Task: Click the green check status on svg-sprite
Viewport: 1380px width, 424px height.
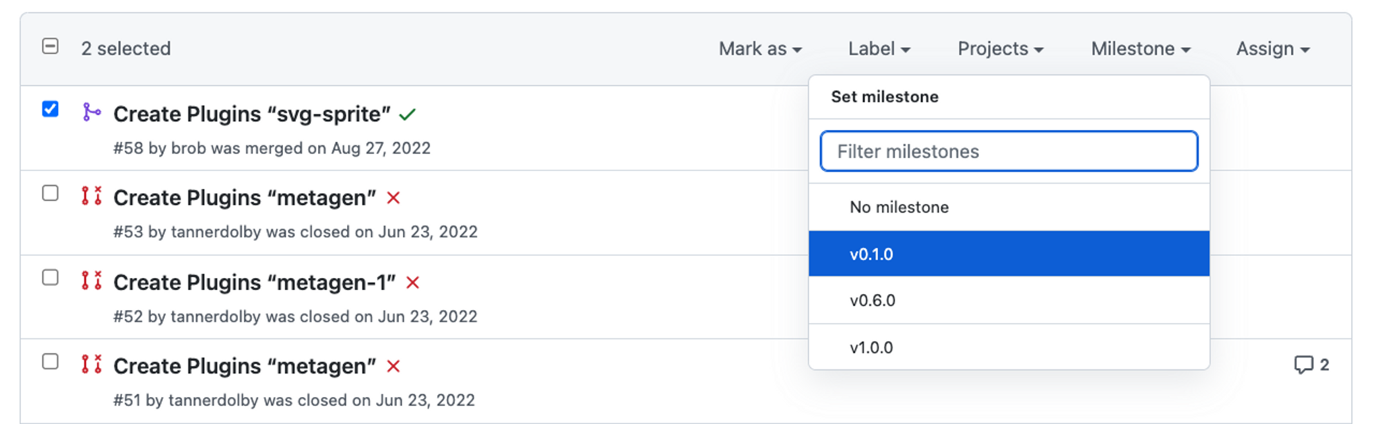Action: (407, 114)
